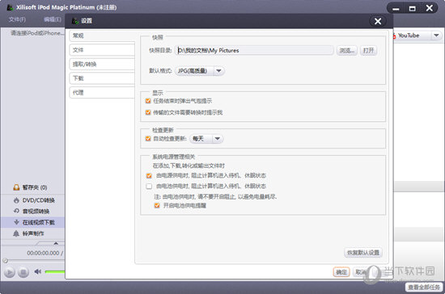Select 铃声制作 in the sidebar
445x294 pixels.
[33, 233]
